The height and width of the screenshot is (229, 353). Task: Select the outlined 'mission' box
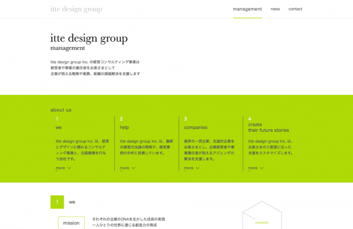[71, 223]
